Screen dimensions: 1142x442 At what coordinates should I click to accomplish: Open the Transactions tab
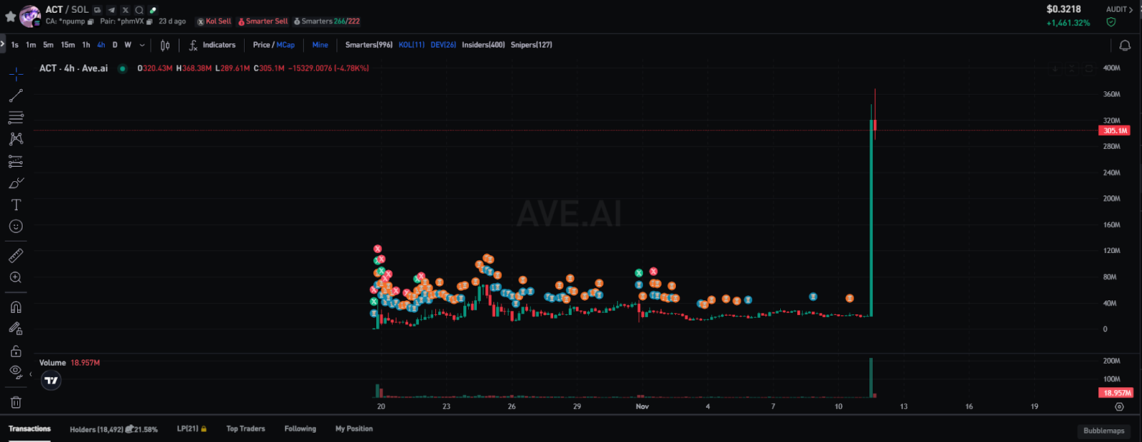pos(29,428)
